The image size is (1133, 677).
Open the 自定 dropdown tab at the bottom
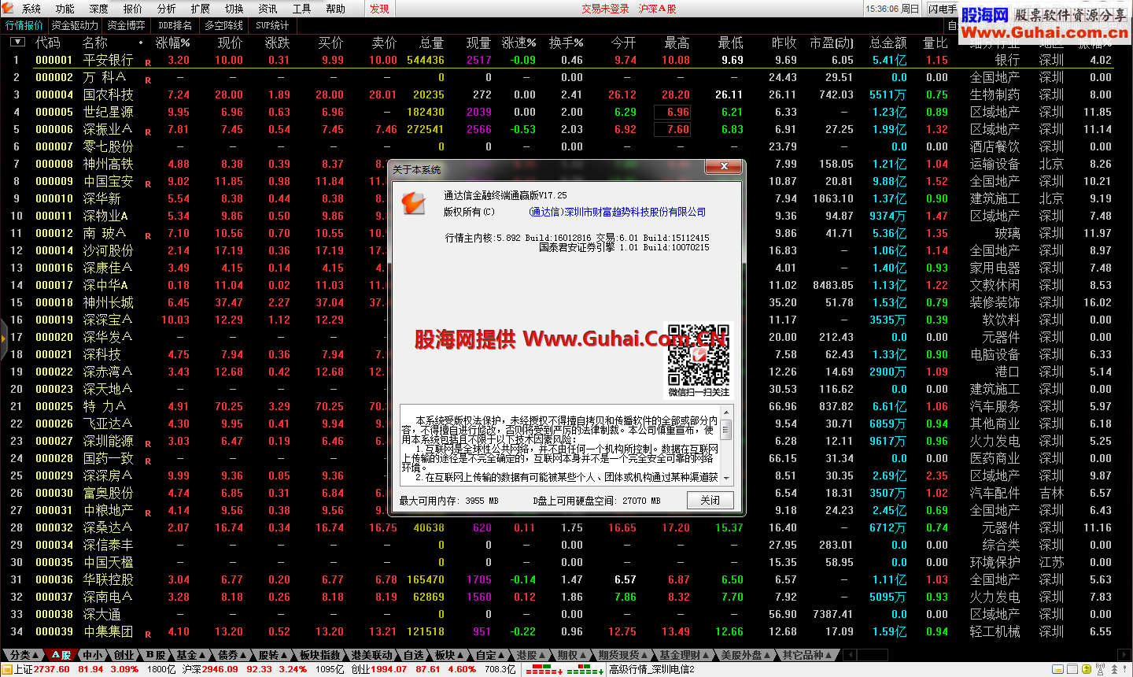point(490,655)
